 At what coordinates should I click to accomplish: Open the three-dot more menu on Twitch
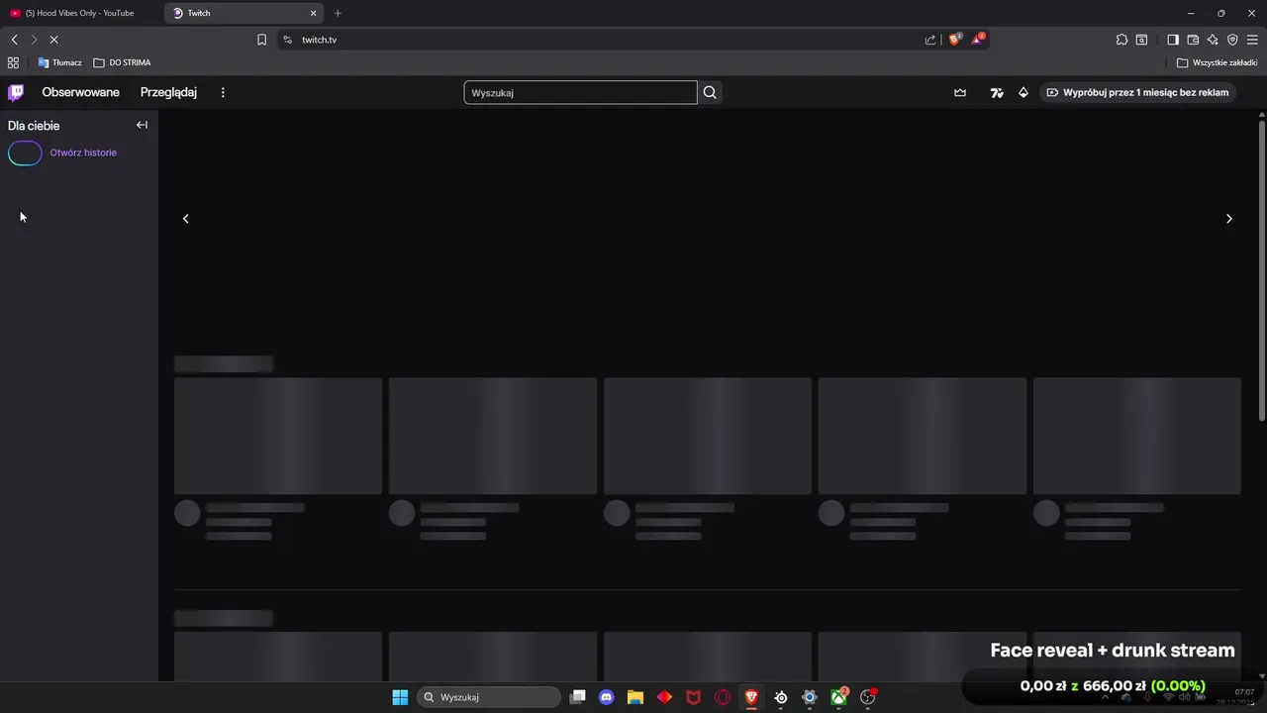click(x=223, y=92)
